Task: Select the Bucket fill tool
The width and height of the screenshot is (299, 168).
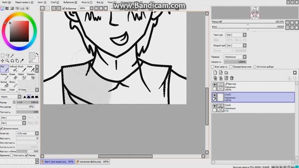Action: [x=4, y=84]
